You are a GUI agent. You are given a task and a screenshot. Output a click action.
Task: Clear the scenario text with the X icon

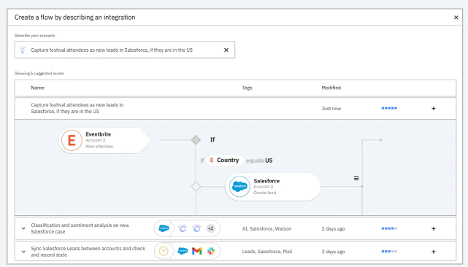click(x=226, y=50)
